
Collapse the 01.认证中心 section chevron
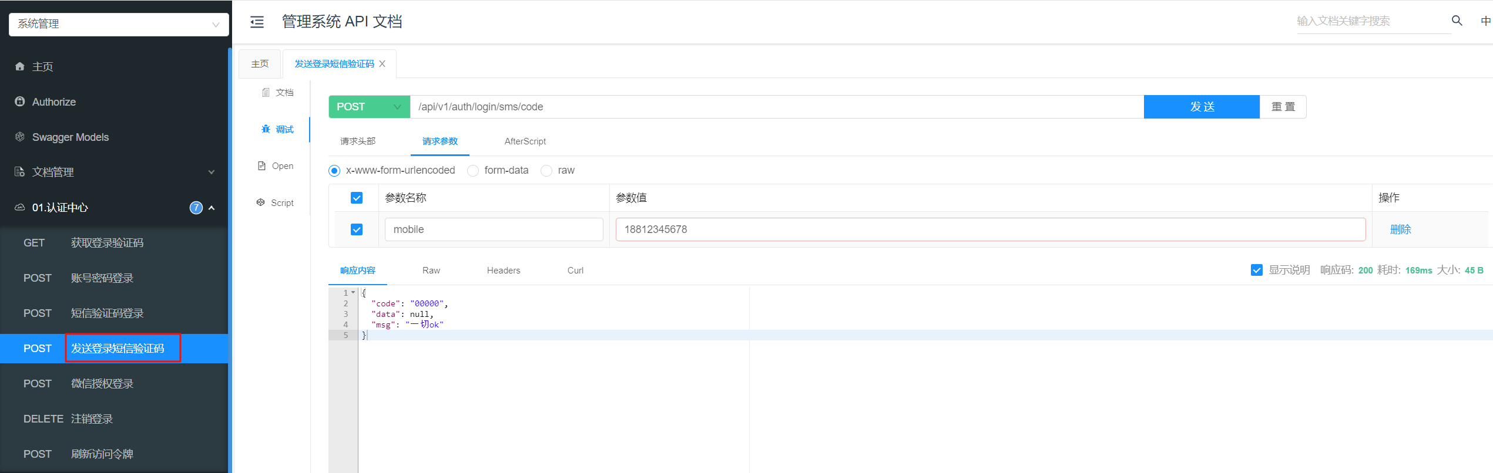click(212, 208)
